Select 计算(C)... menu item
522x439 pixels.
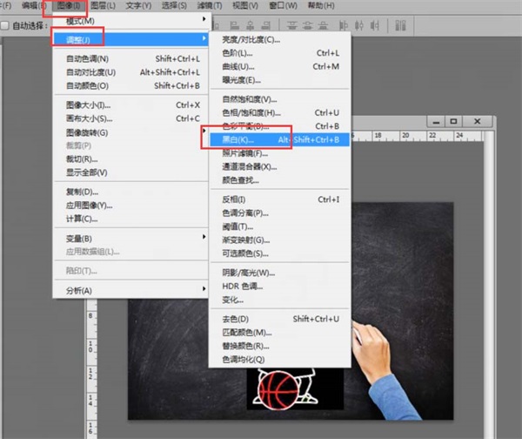point(131,219)
